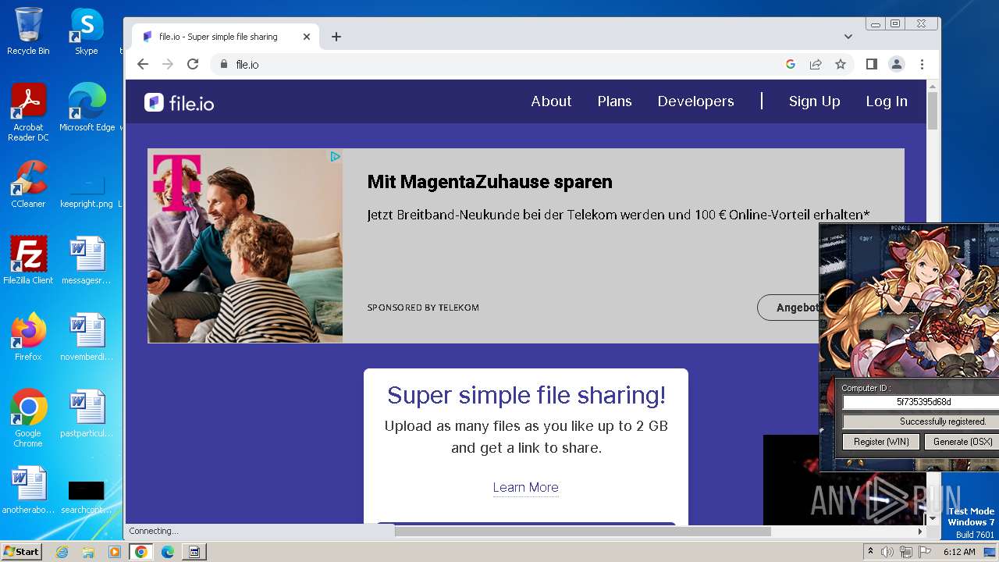This screenshot has height=562, width=999.
Task: Click Log In link
Action: click(887, 101)
